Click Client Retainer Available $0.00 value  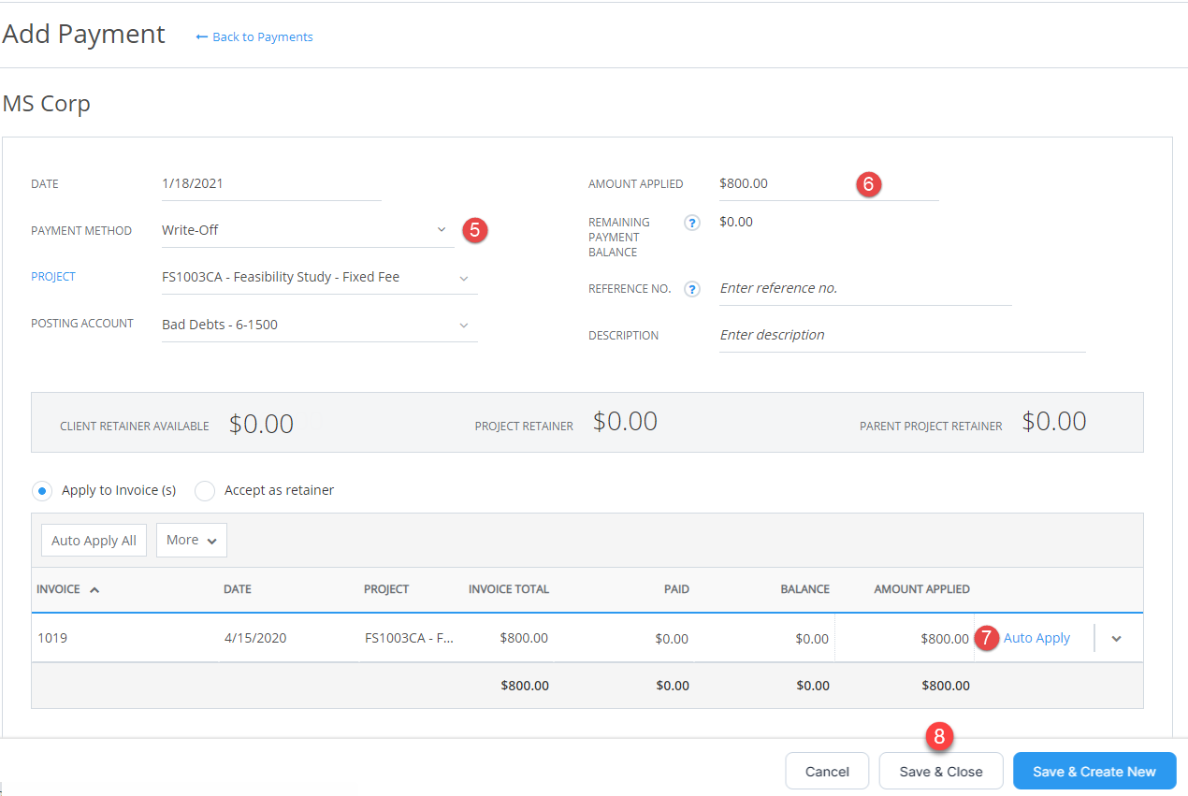click(x=262, y=425)
